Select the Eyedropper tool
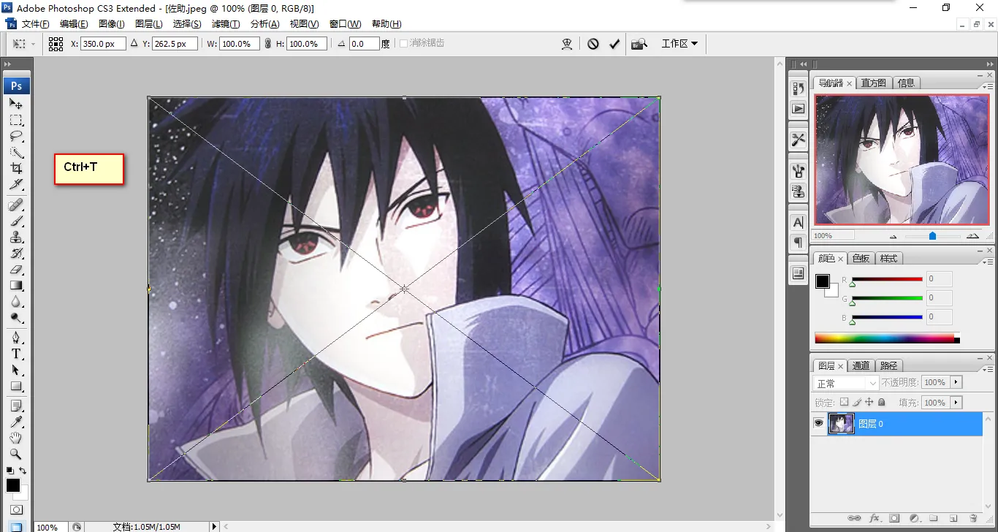 click(16, 422)
